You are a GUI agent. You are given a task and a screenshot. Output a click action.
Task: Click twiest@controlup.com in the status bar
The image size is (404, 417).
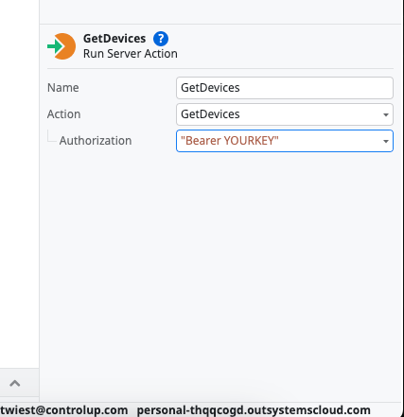pyautogui.click(x=64, y=410)
